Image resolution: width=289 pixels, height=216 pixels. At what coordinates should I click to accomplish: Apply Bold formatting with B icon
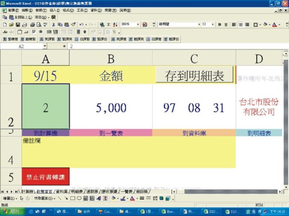220,24
